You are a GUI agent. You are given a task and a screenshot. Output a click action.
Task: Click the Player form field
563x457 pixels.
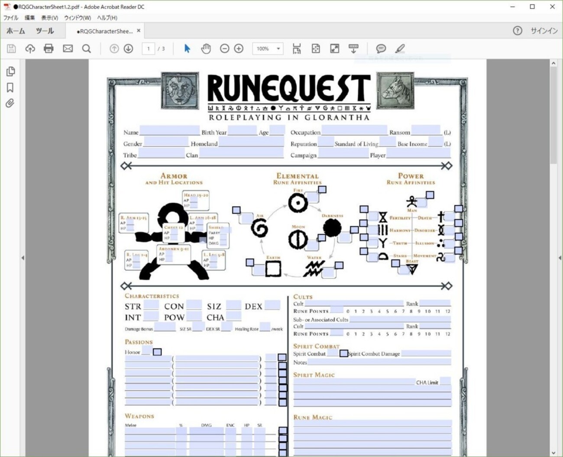point(418,153)
